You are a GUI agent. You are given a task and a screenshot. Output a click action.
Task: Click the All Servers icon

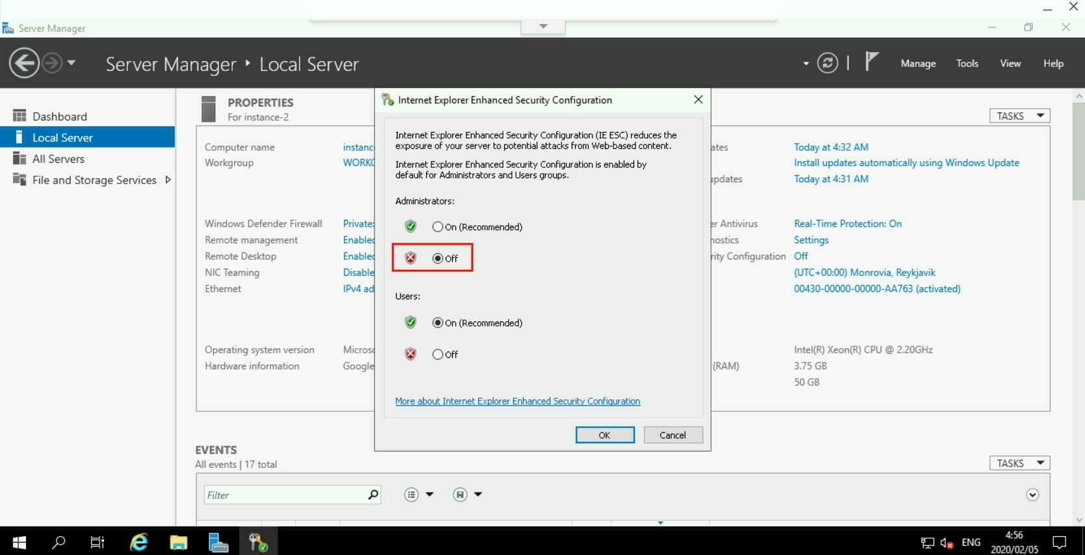click(20, 158)
